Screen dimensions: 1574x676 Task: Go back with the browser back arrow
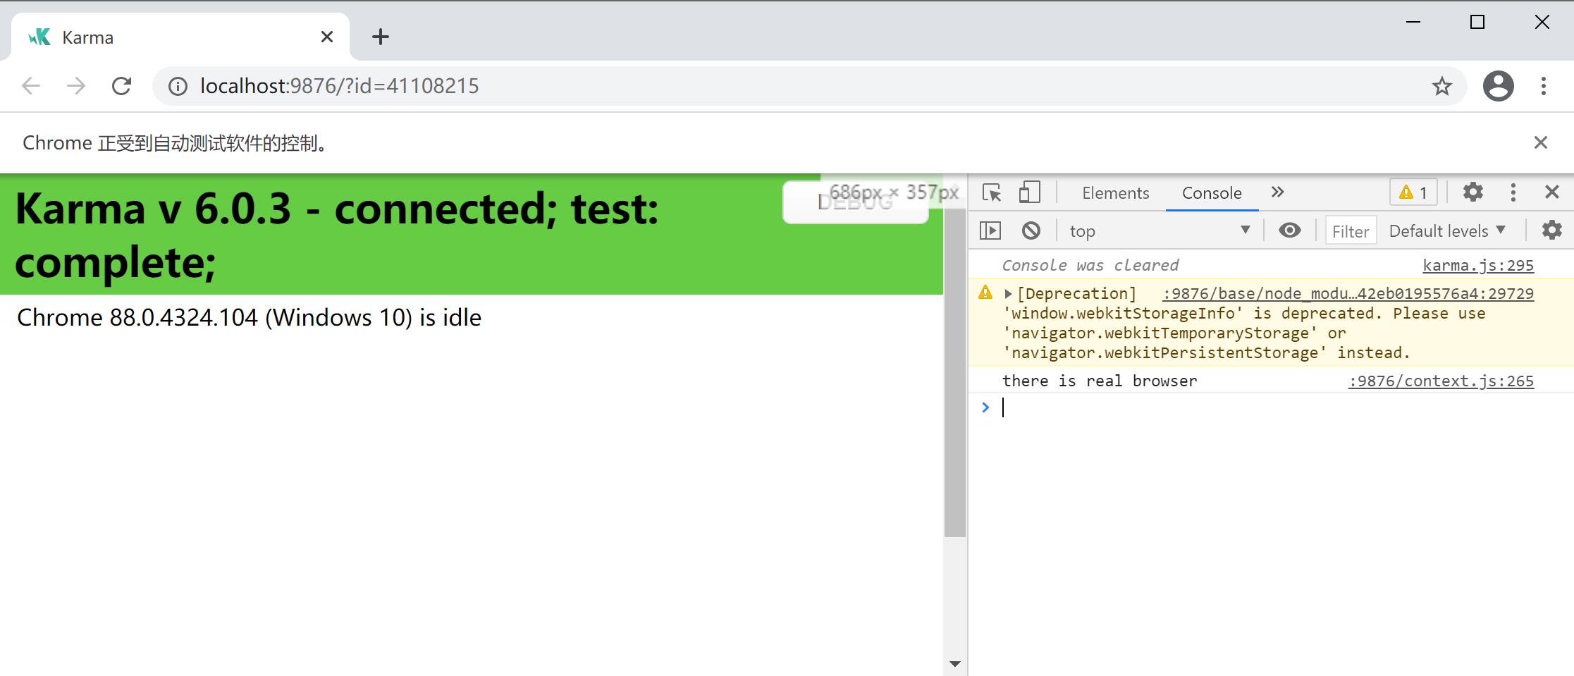click(x=31, y=86)
